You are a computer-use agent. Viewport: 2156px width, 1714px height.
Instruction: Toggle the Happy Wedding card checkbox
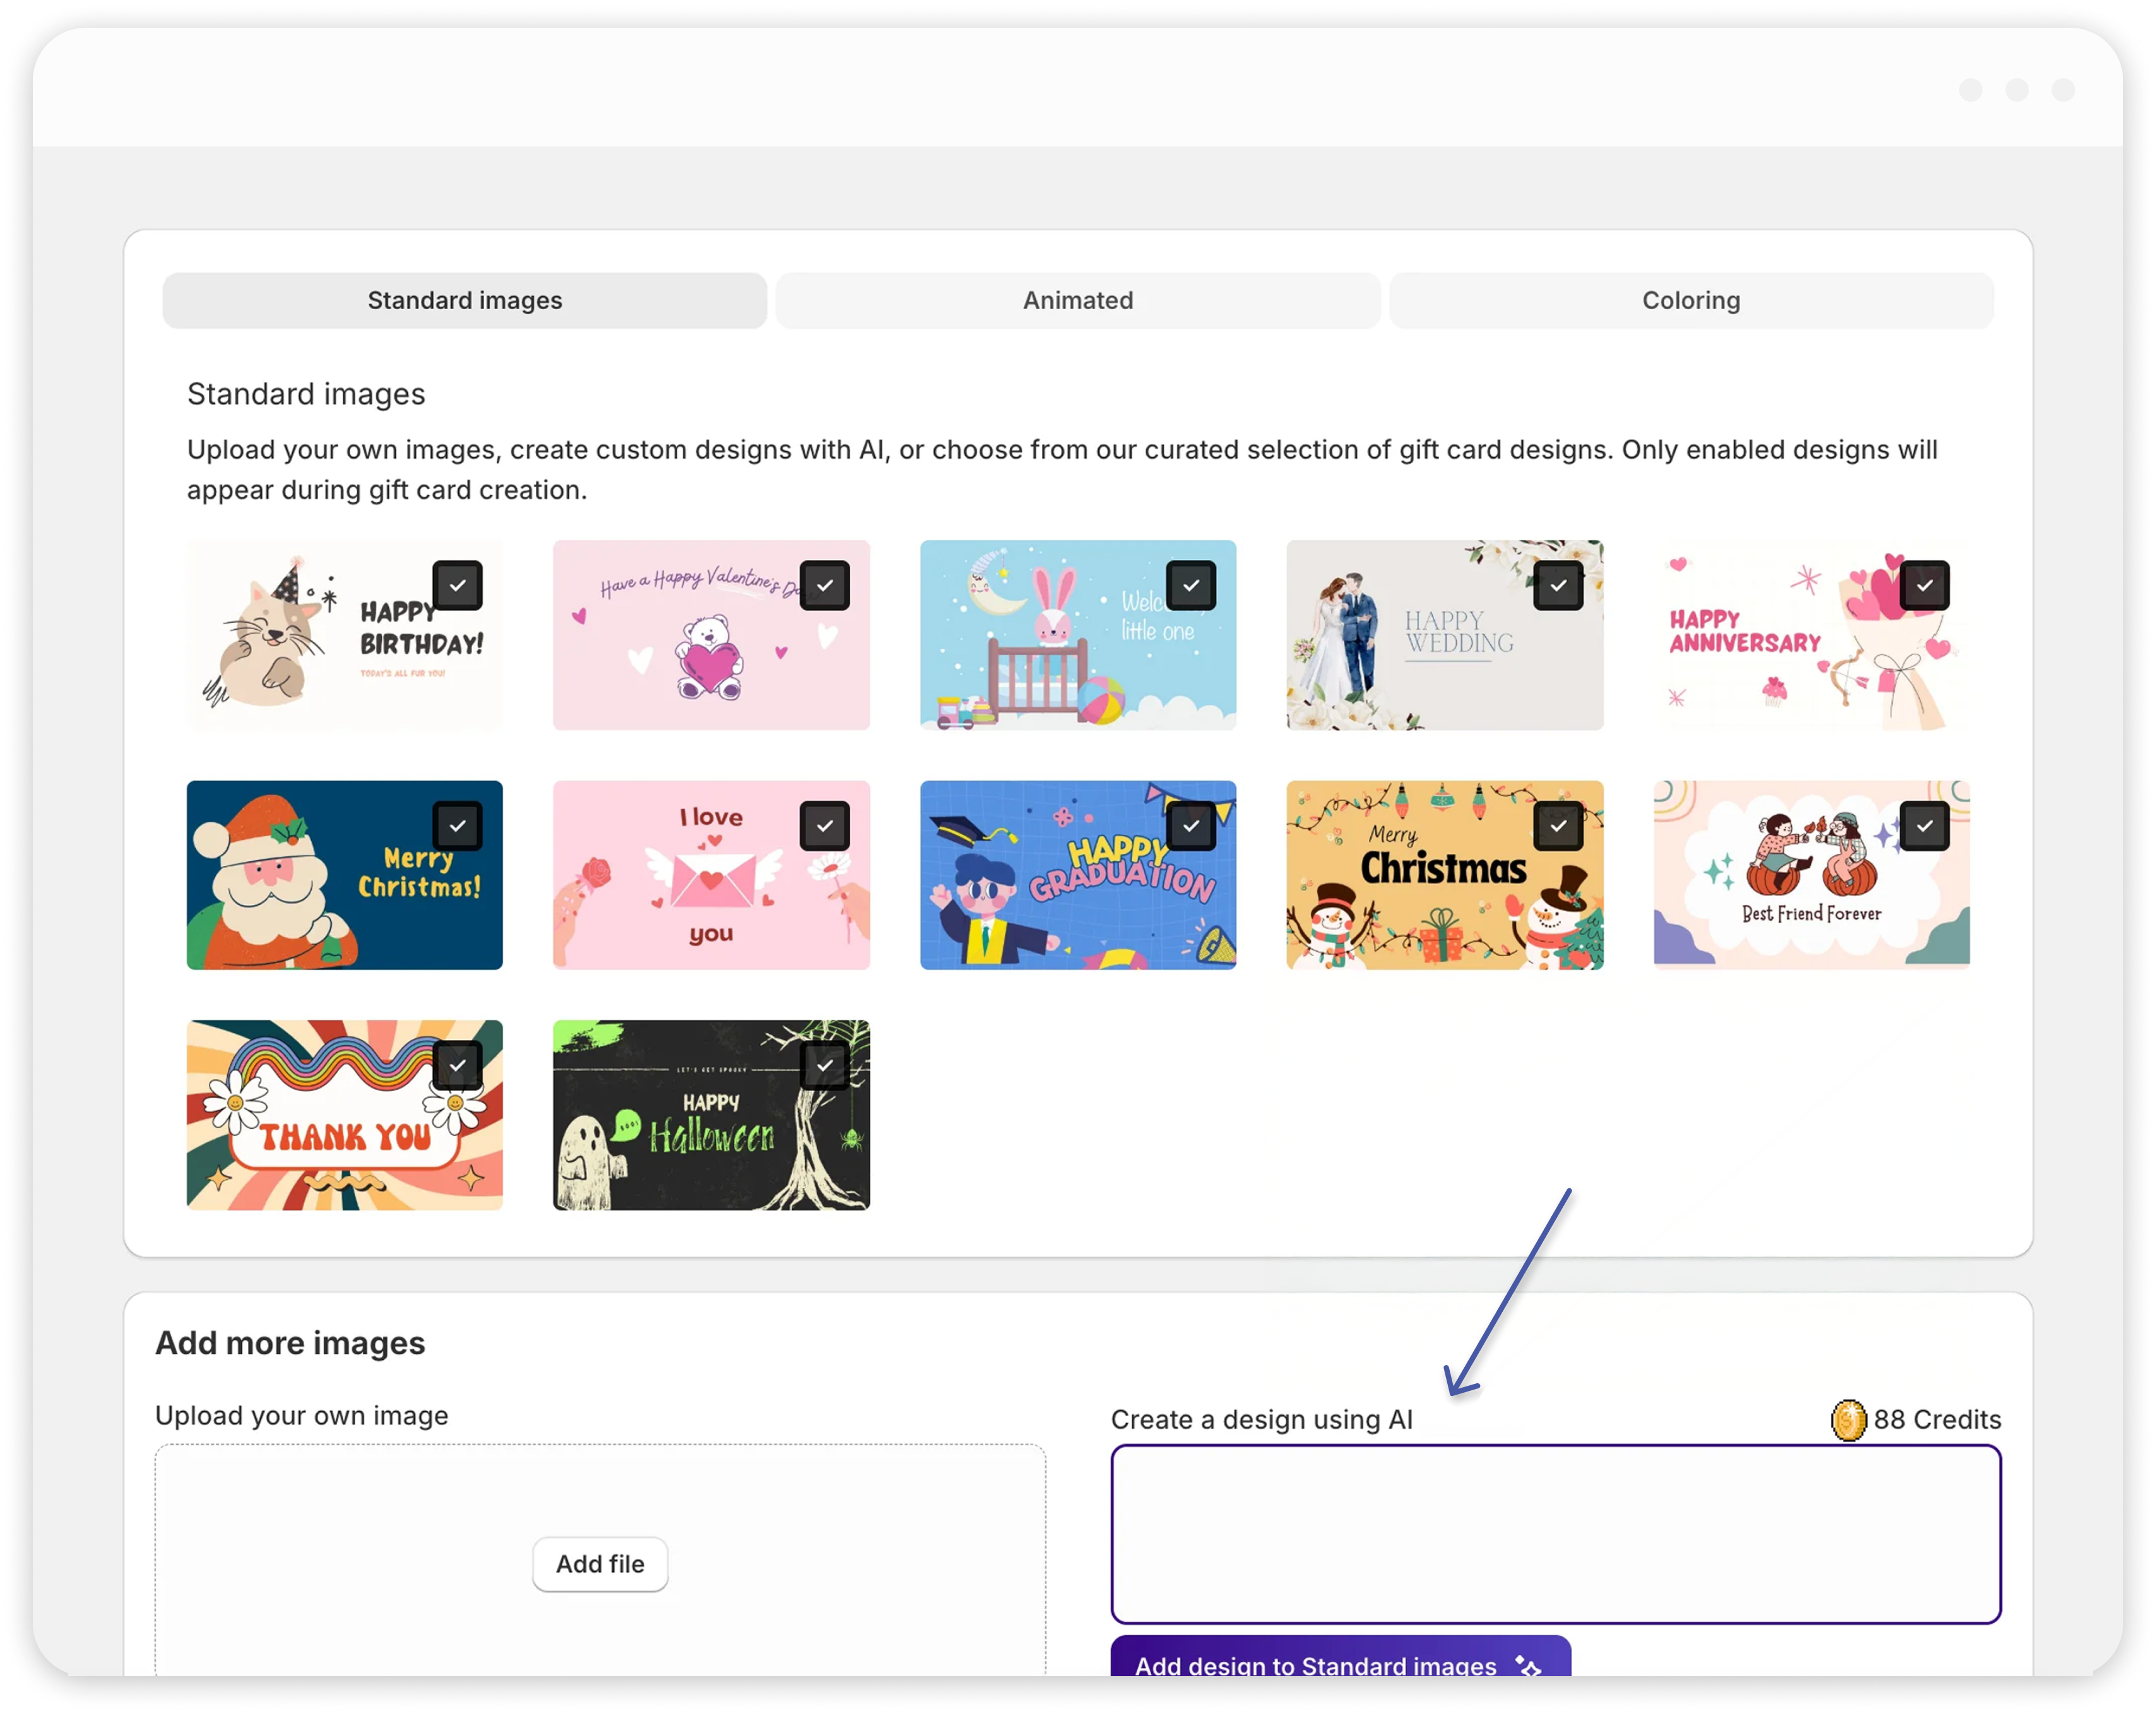(1558, 586)
